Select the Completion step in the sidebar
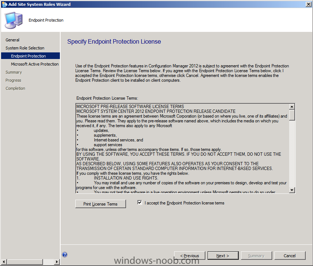Screen dimensions: 313x266 click(x=15, y=88)
